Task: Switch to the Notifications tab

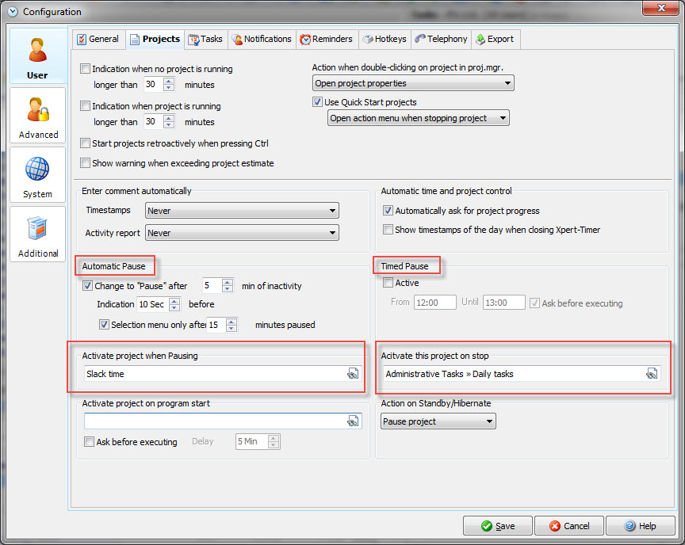Action: [x=262, y=39]
